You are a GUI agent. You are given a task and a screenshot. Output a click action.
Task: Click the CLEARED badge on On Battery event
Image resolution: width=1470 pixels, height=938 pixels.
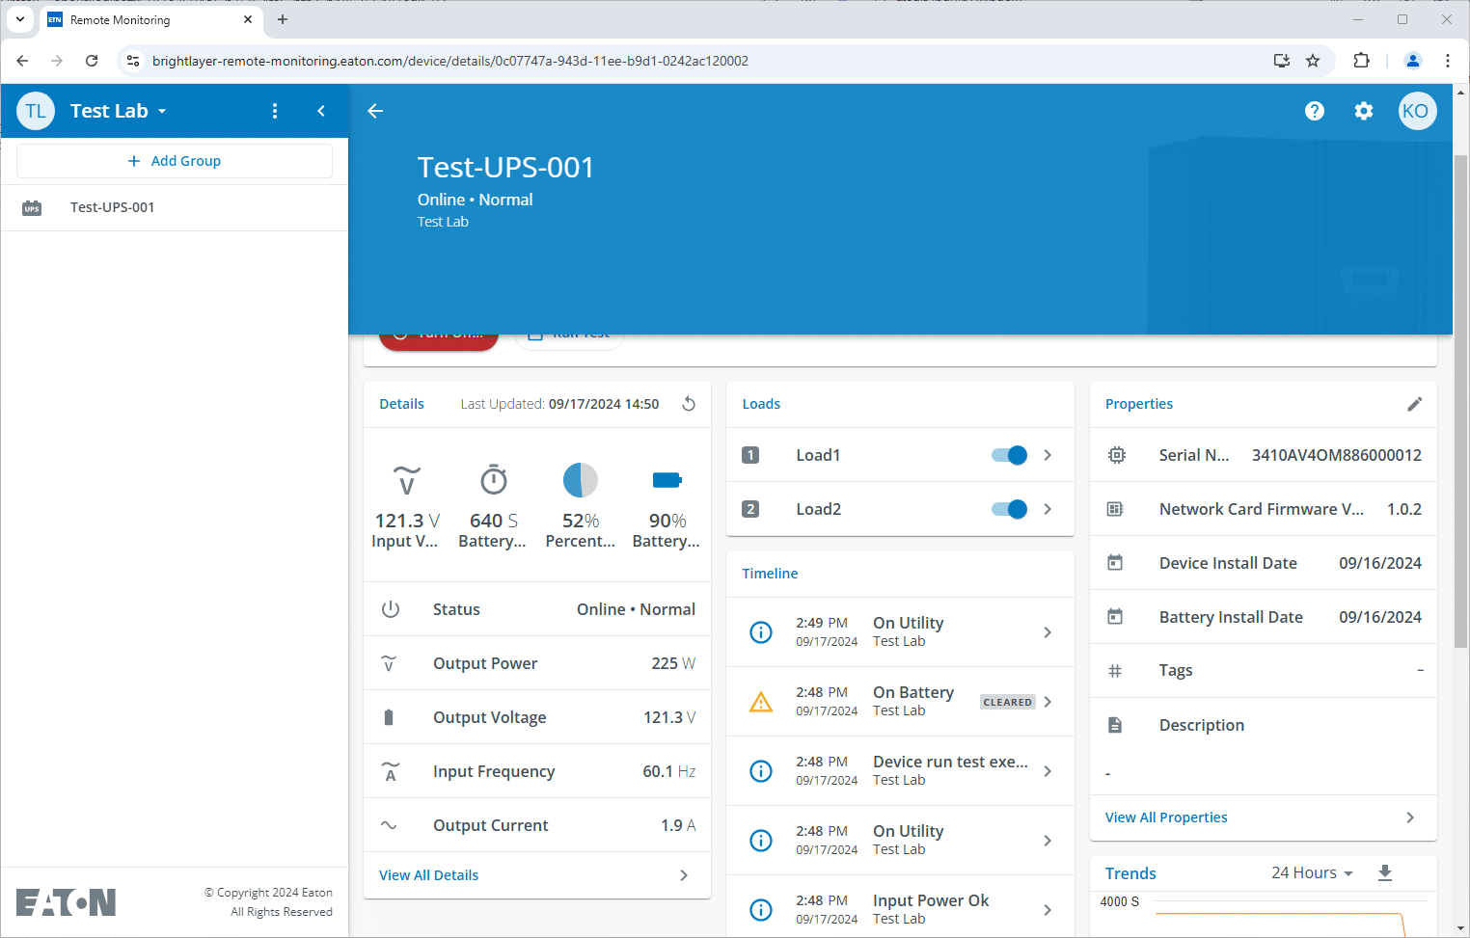tap(1008, 702)
